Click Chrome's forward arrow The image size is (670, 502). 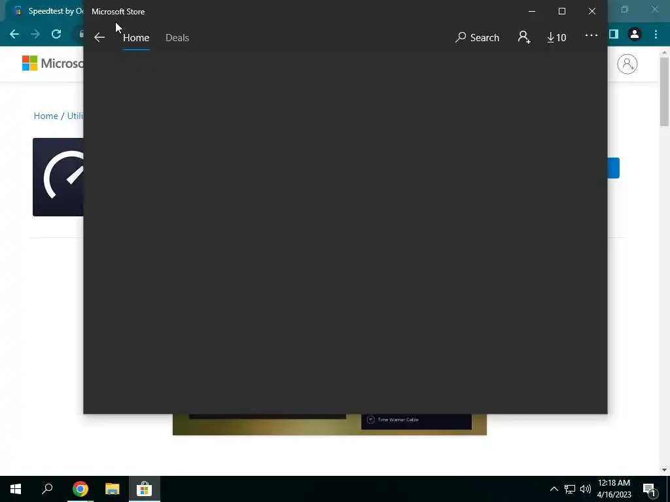point(35,34)
